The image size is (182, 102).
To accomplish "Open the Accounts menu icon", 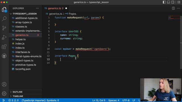I will (x=4, y=84).
